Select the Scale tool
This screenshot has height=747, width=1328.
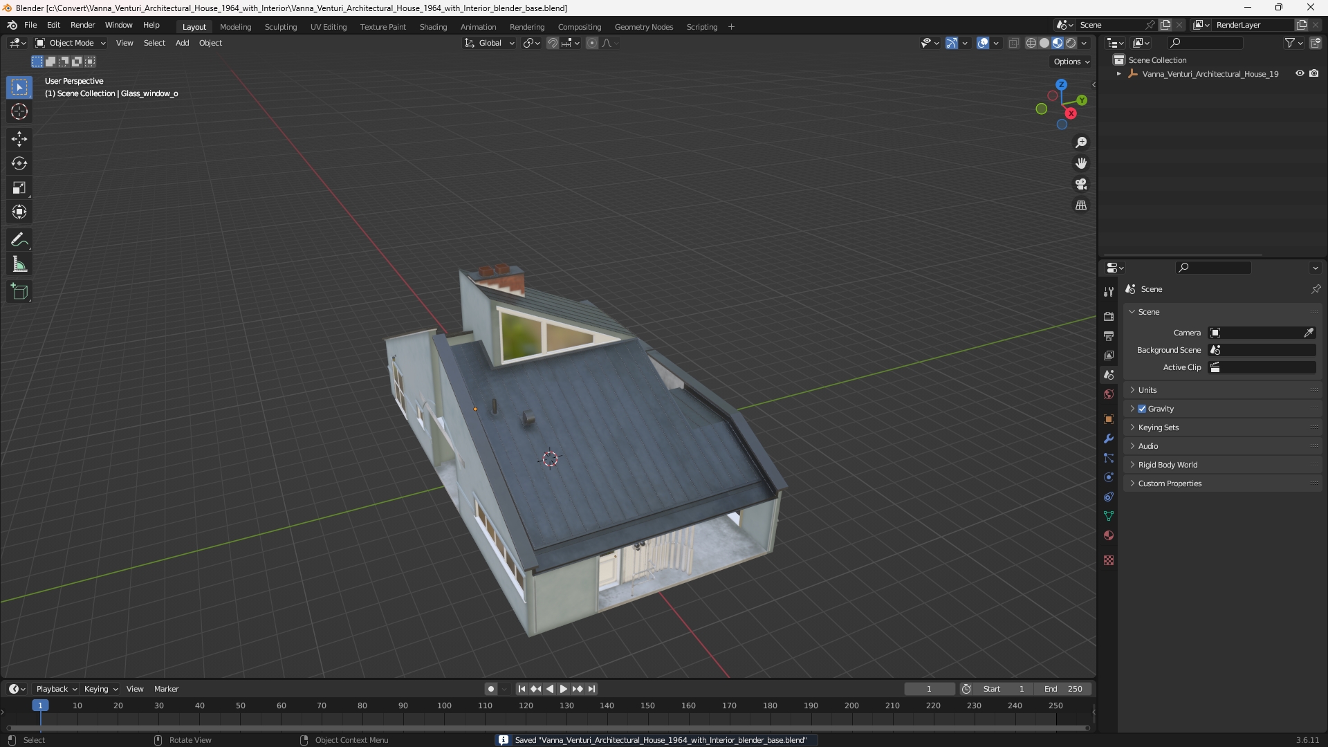[x=19, y=187]
